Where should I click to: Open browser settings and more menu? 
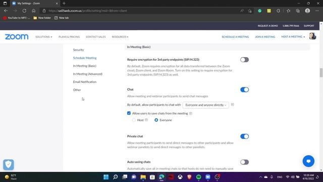(317, 11)
